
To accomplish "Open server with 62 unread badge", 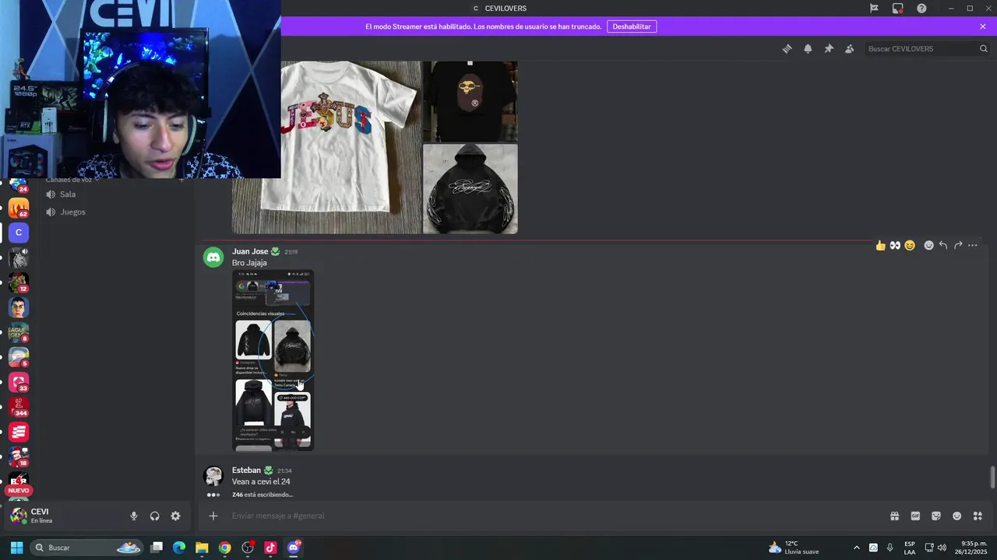I will point(19,208).
